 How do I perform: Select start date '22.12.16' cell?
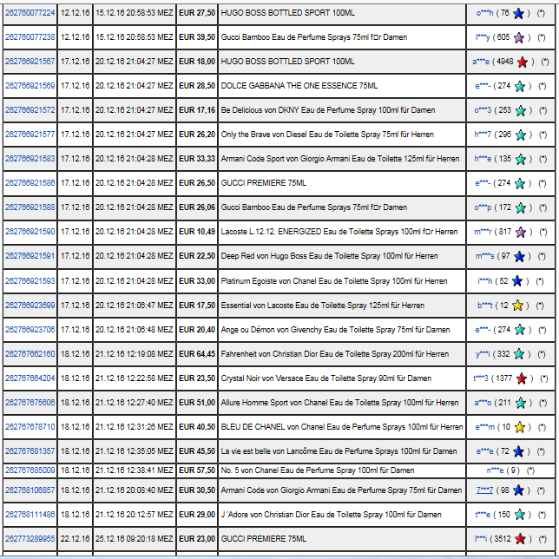click(75, 539)
